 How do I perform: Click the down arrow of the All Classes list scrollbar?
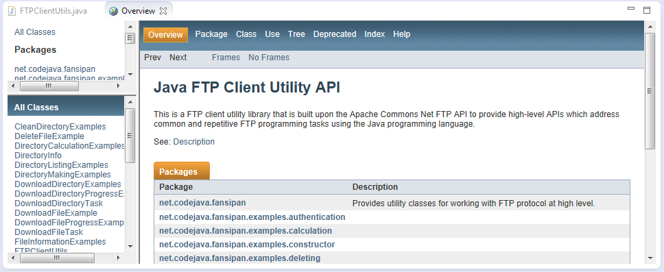(130, 246)
